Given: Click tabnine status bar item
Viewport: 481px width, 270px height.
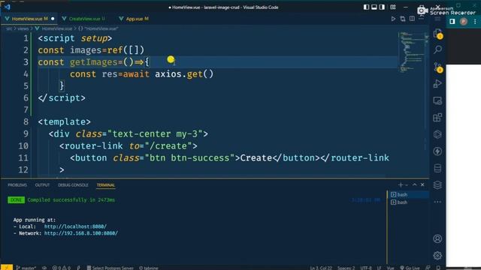Looking at the screenshot, I should point(149,268).
